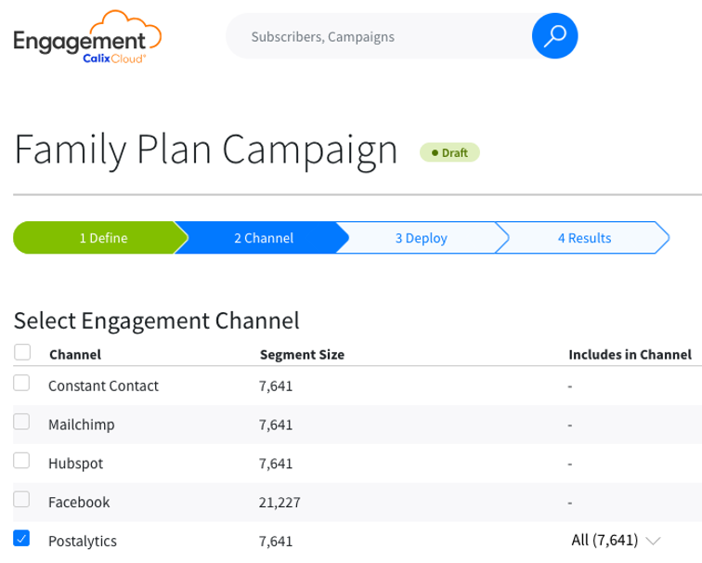Click Constant Contact's 7,641 segment size

coord(276,386)
